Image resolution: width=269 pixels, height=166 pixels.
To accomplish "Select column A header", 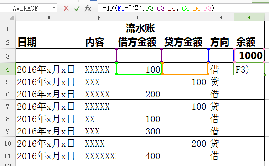I will tap(49, 18).
